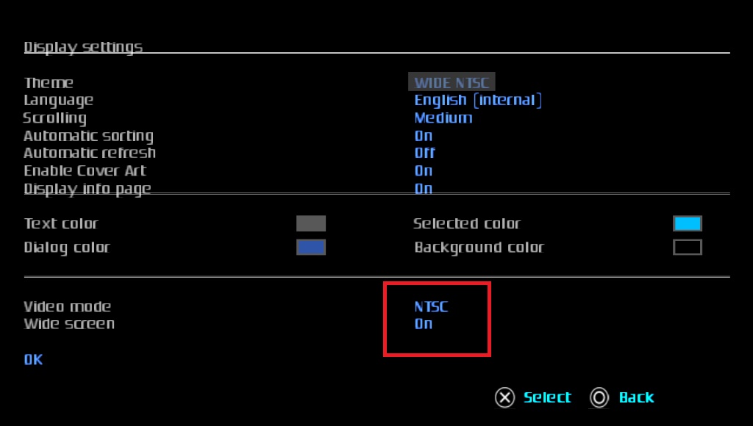
Task: Click the Back label
Action: 636,397
